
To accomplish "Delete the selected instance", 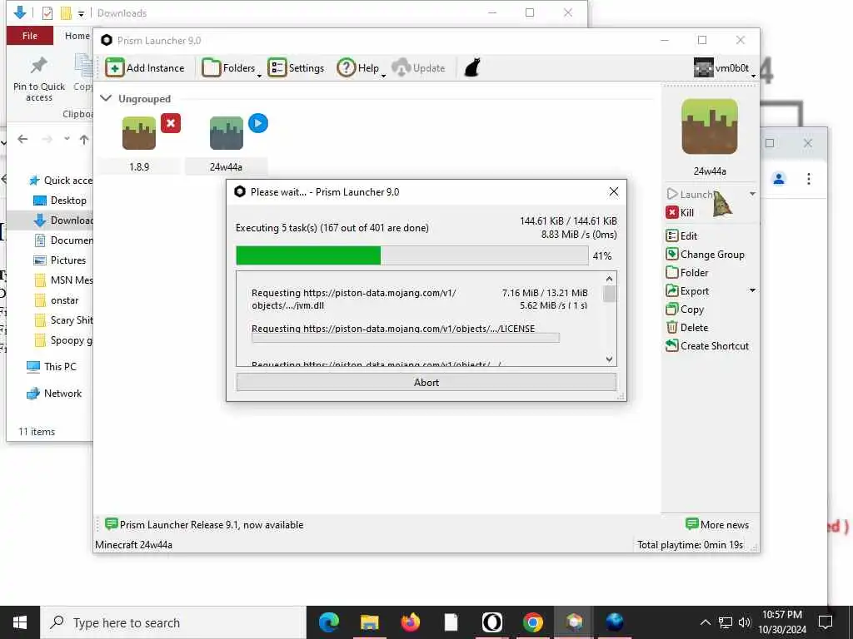I will (x=687, y=328).
